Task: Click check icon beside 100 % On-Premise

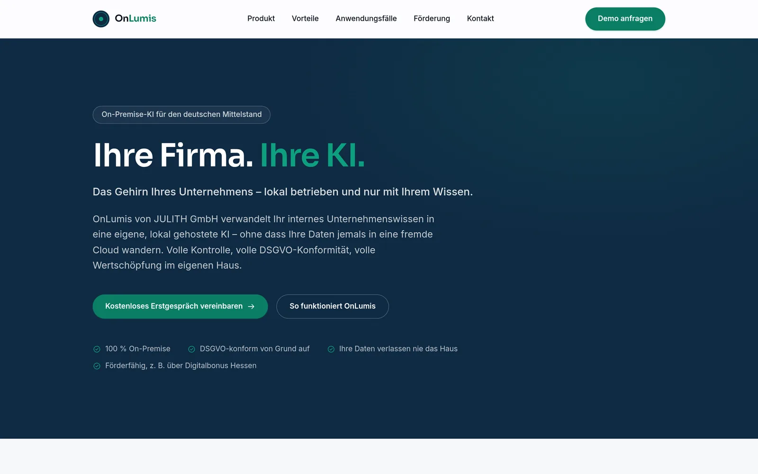Action: (x=97, y=349)
